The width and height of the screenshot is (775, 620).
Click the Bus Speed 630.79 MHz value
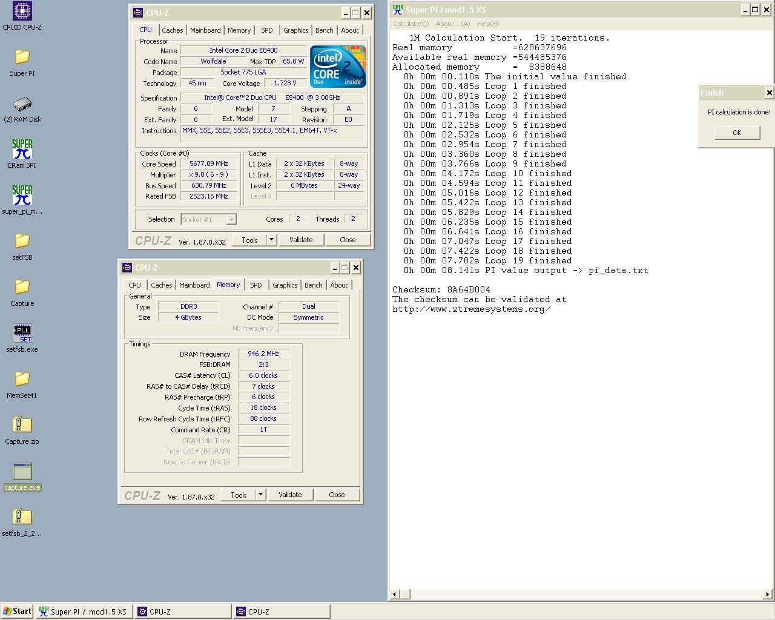[x=209, y=186]
